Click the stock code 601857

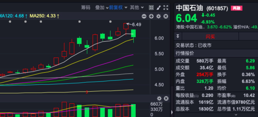(x=217, y=8)
